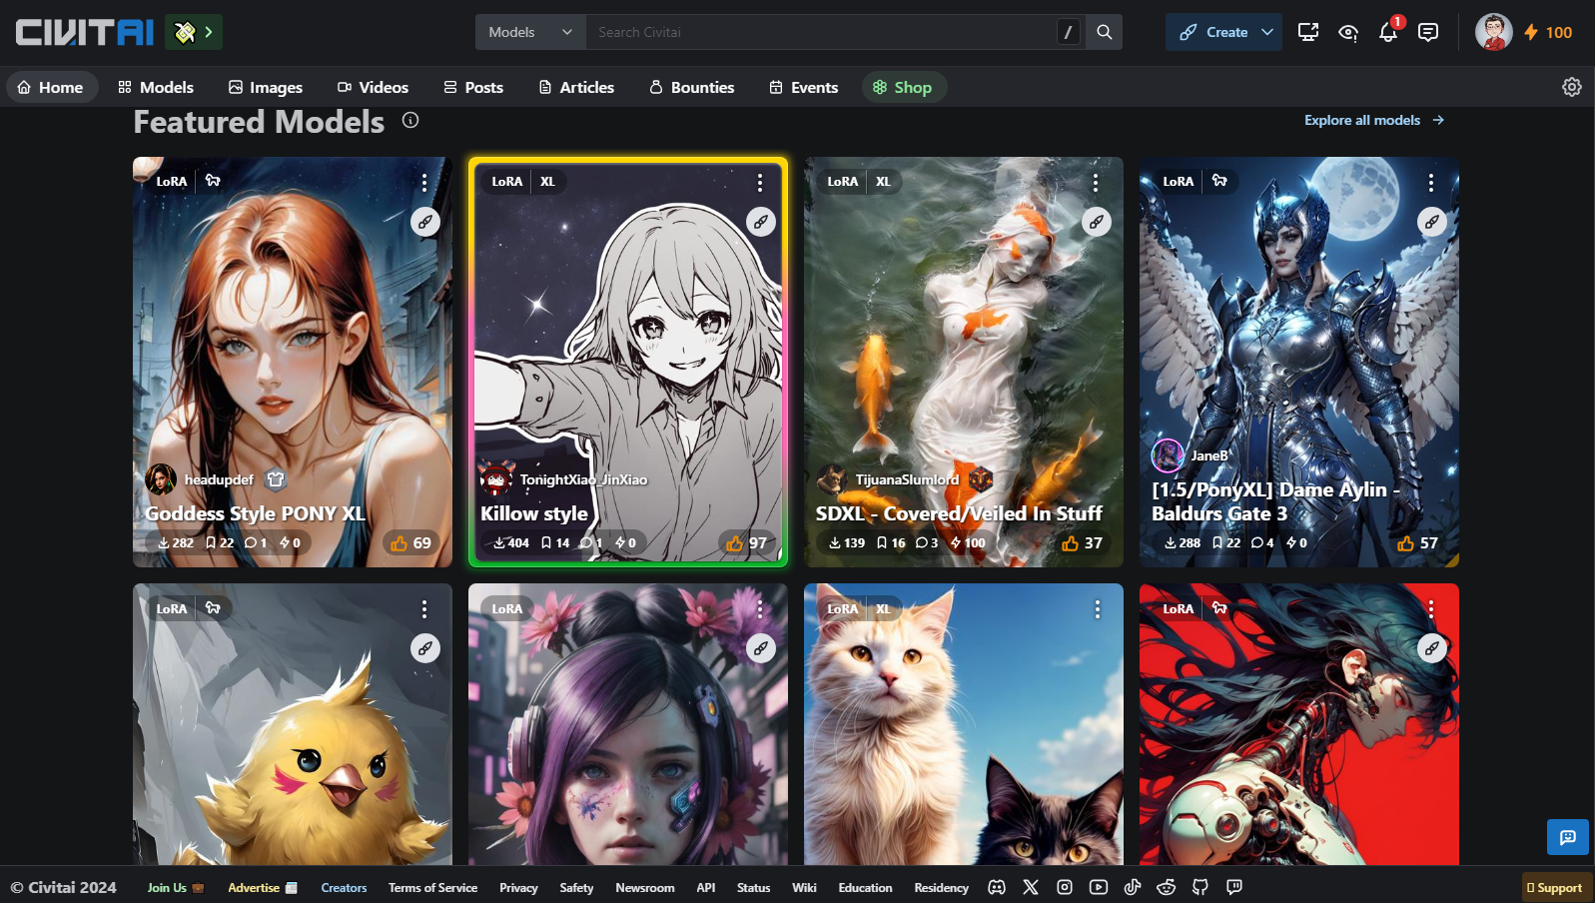Click the remix brush icon on the yellow chick card

425,648
